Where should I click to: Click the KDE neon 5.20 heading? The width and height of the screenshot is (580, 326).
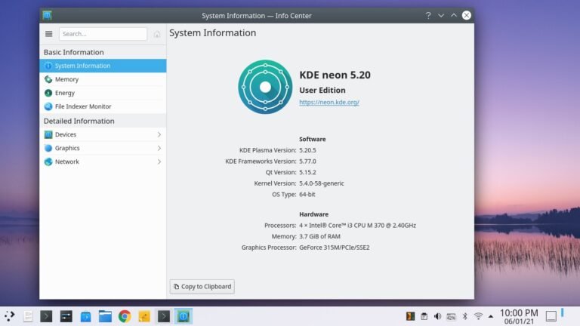[335, 75]
